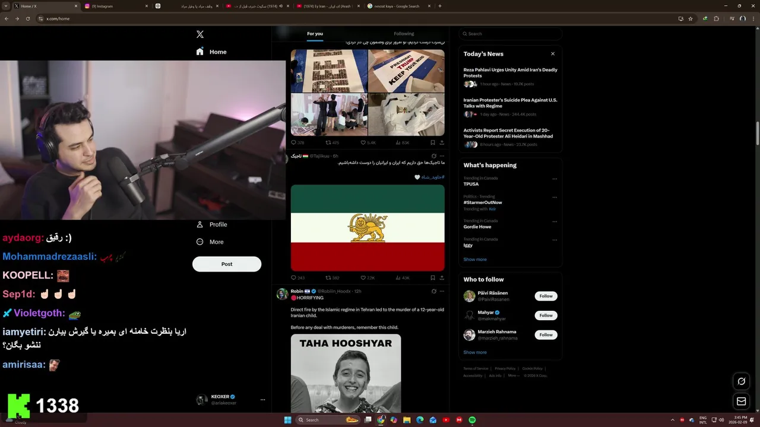This screenshot has width=760, height=427.
Task: Open the Chrome extensions menu
Action: pyautogui.click(x=716, y=18)
